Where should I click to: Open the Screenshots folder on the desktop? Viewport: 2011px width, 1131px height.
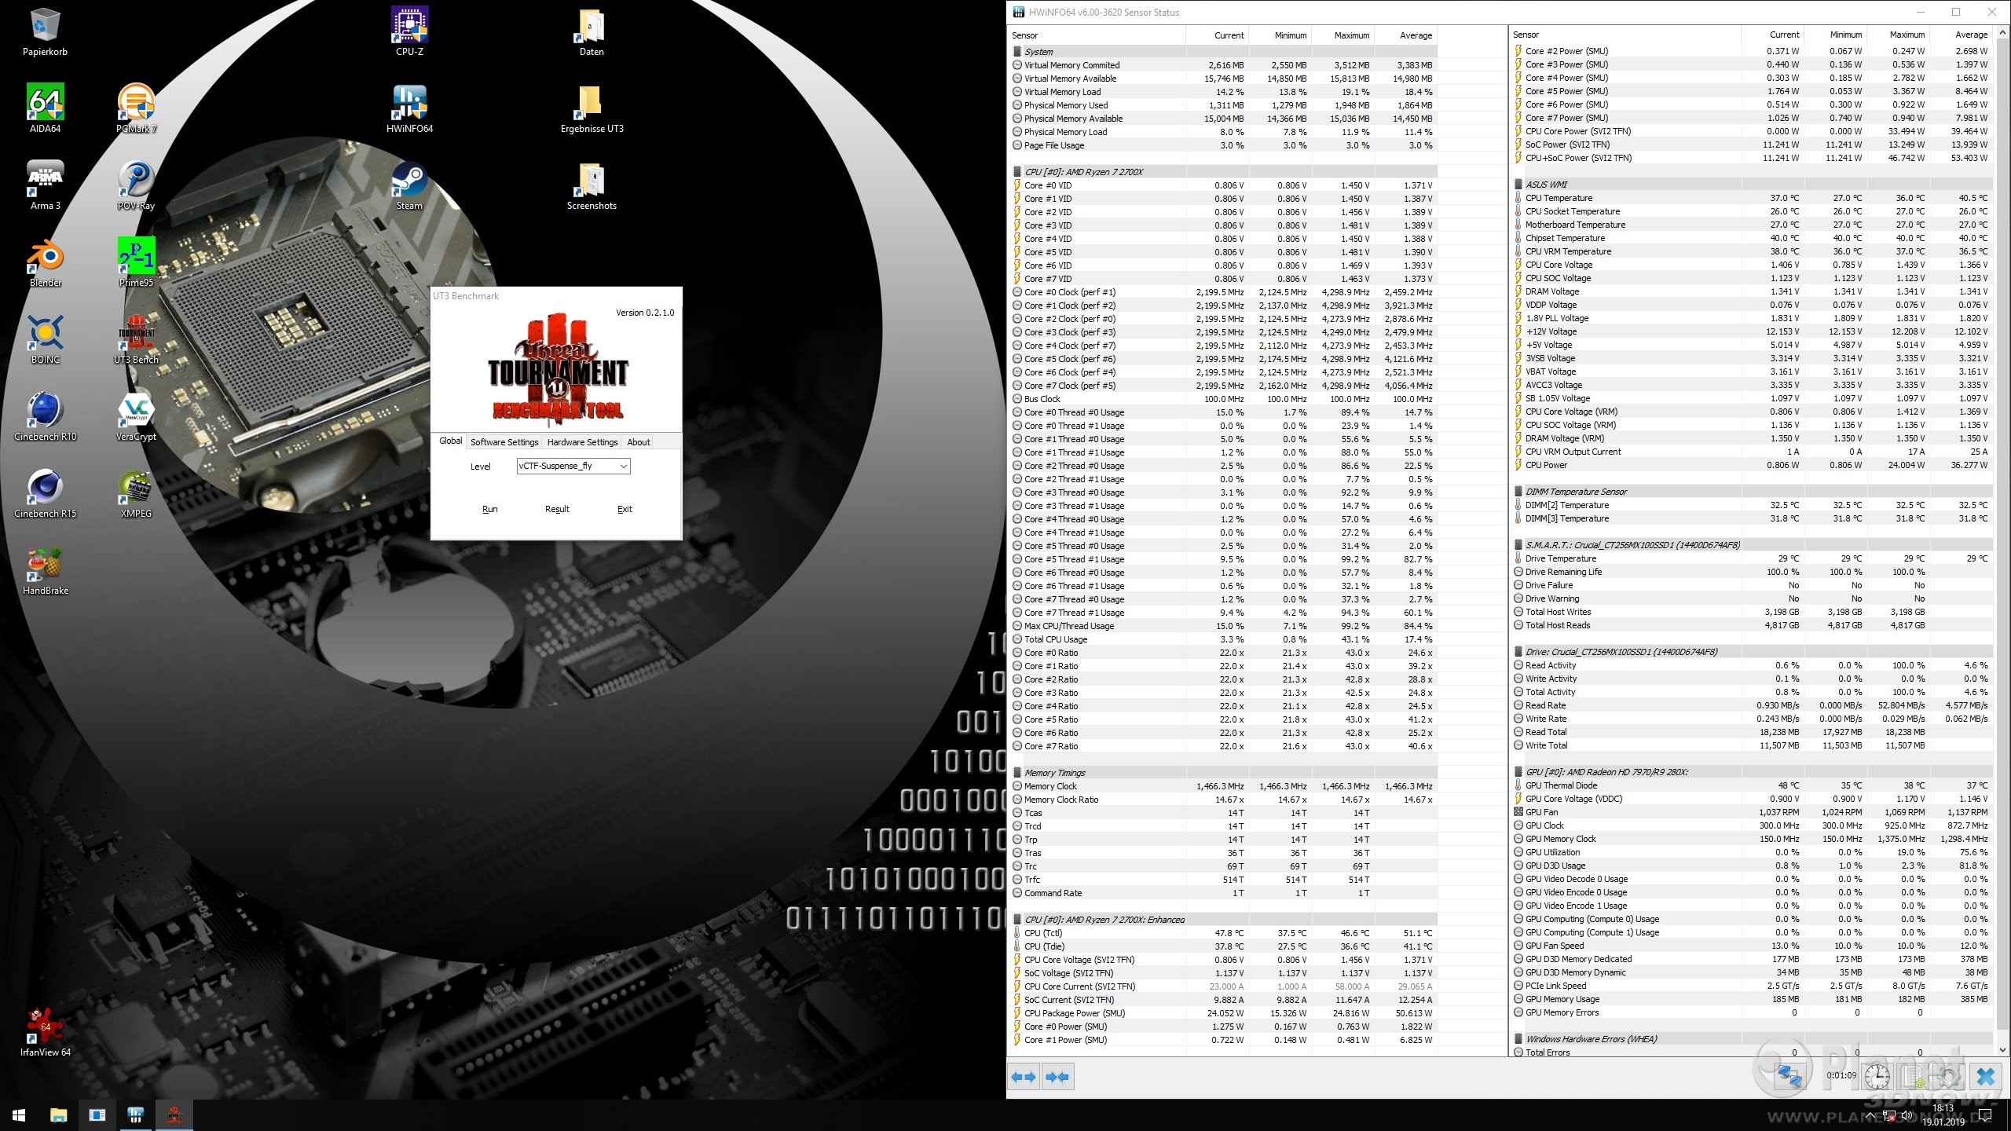(x=592, y=186)
